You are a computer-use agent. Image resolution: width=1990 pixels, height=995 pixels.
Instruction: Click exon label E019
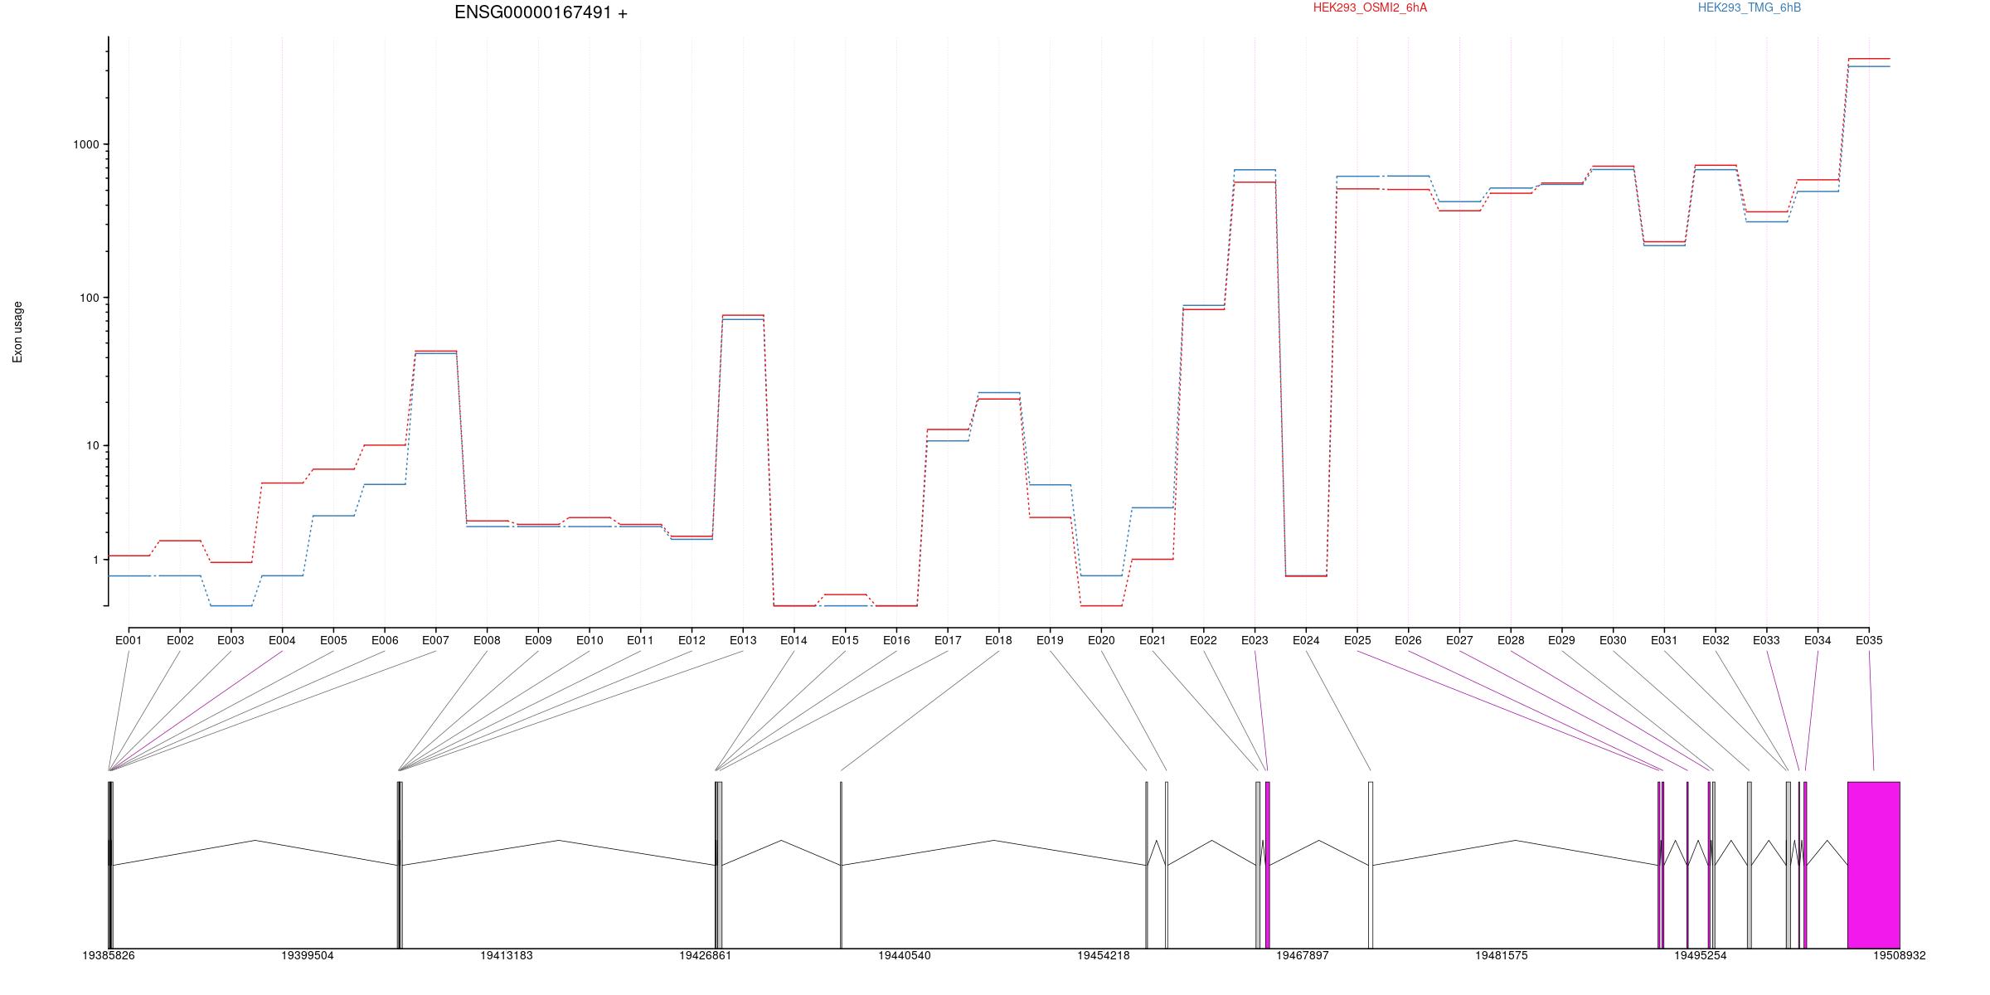coord(1050,640)
